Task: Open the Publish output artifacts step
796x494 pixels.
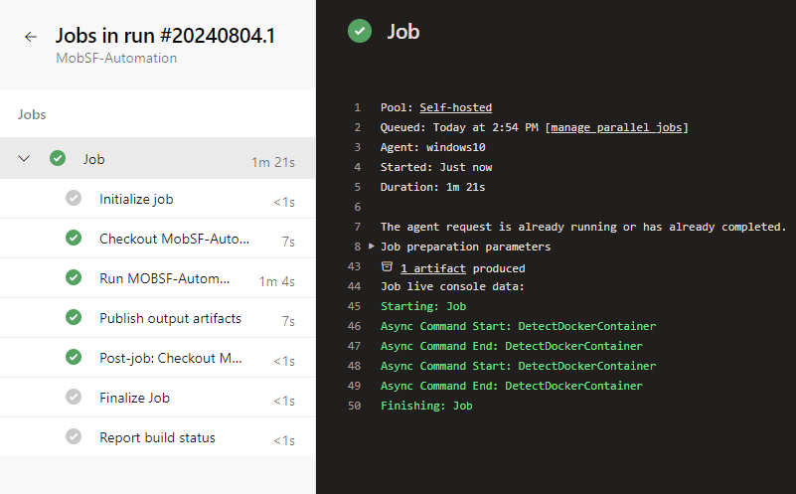Action: pyautogui.click(x=157, y=318)
